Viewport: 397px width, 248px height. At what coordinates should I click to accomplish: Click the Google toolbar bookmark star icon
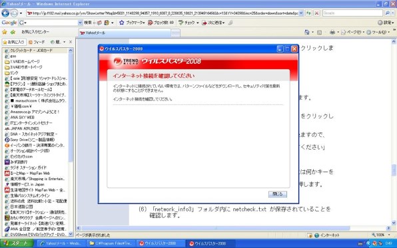(122, 23)
